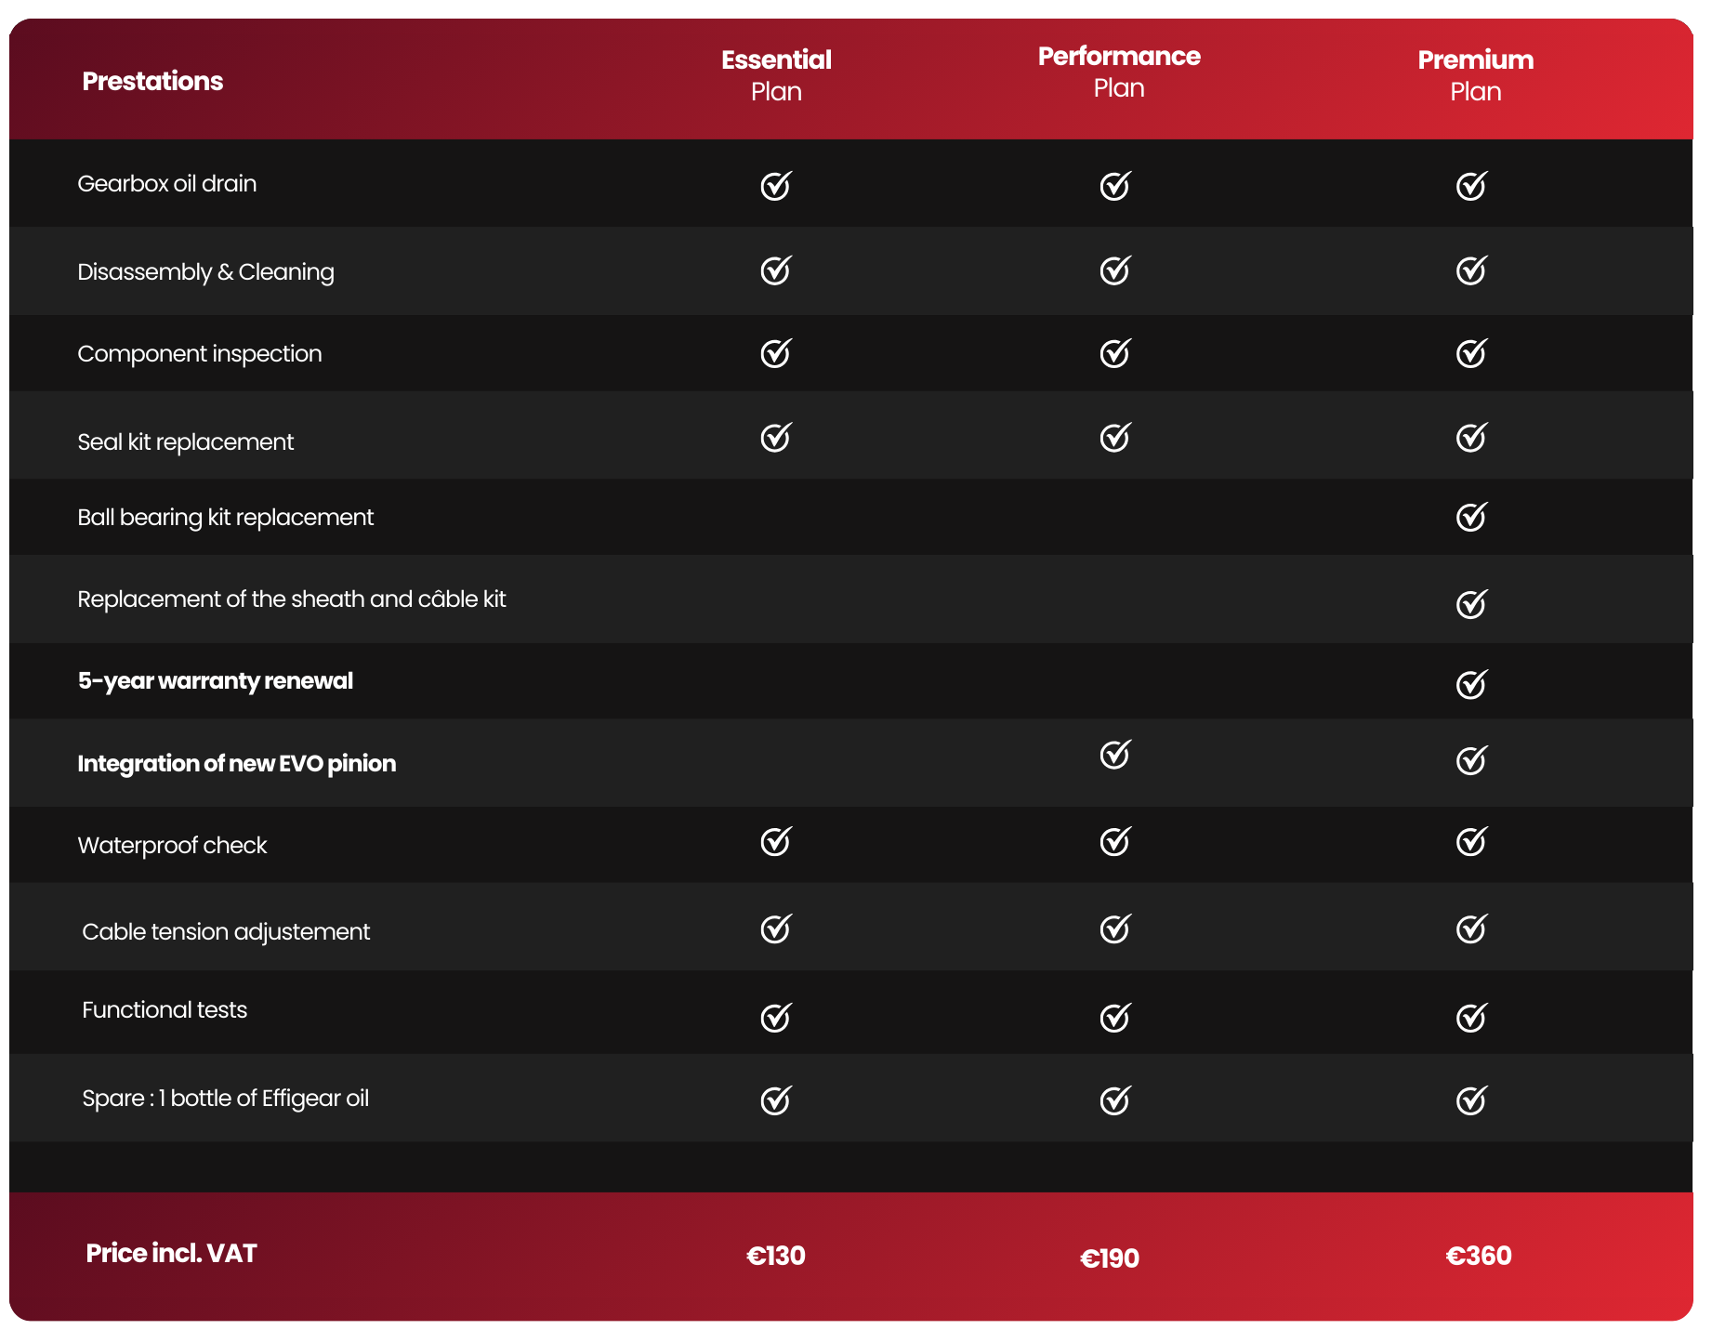Click Premium checkmark for sheath and cable kit
Screen dimensions: 1712x1343
click(1471, 604)
